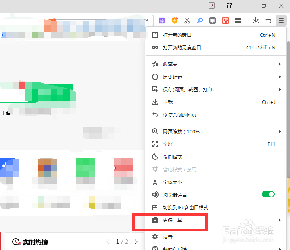Open the four-square extensions grid
This screenshot has width=290, height=250.
[238, 21]
